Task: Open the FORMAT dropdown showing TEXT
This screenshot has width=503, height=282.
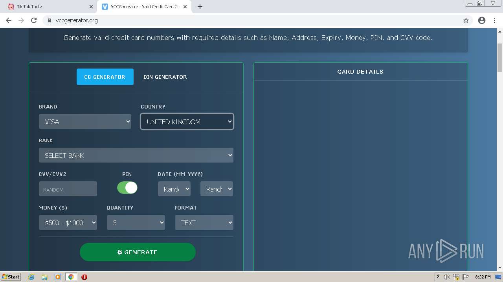Action: pyautogui.click(x=204, y=223)
